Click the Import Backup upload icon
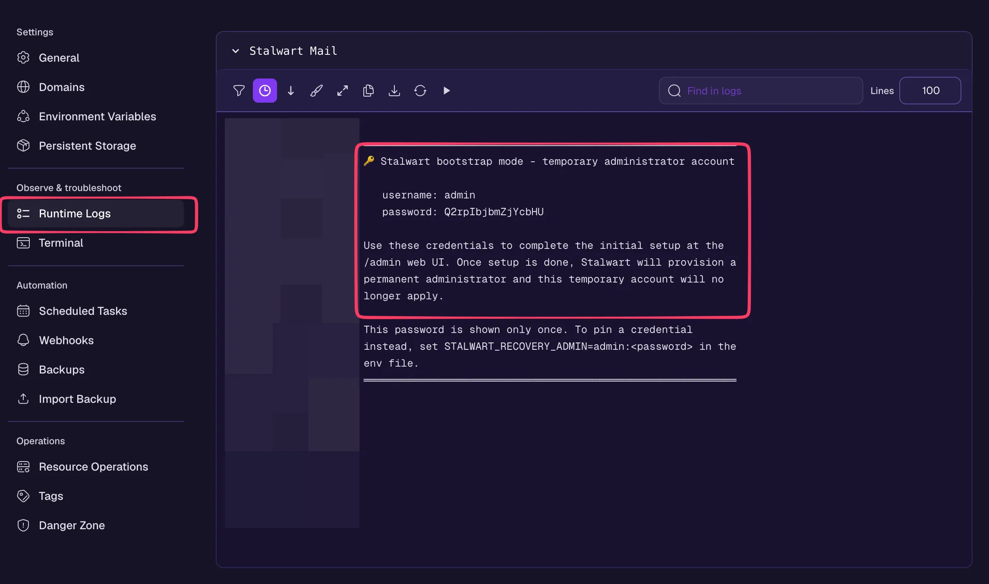This screenshot has width=989, height=584. pos(23,399)
